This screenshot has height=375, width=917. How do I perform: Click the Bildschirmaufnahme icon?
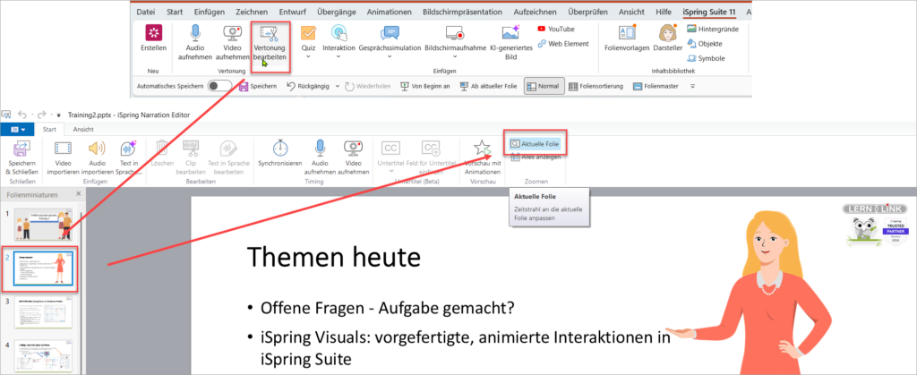(x=455, y=32)
